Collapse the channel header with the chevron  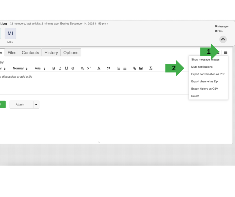tap(223, 39)
